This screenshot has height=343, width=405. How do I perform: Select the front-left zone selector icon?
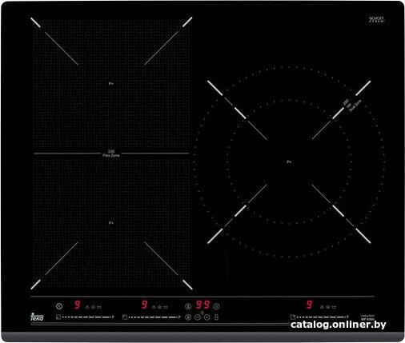tap(125, 317)
